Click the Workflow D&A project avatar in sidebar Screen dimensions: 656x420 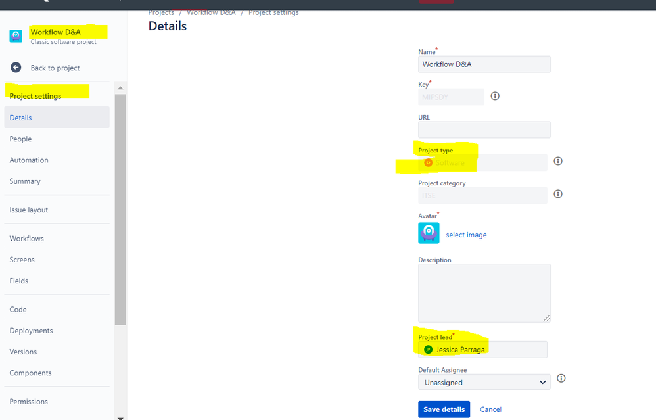(x=16, y=36)
